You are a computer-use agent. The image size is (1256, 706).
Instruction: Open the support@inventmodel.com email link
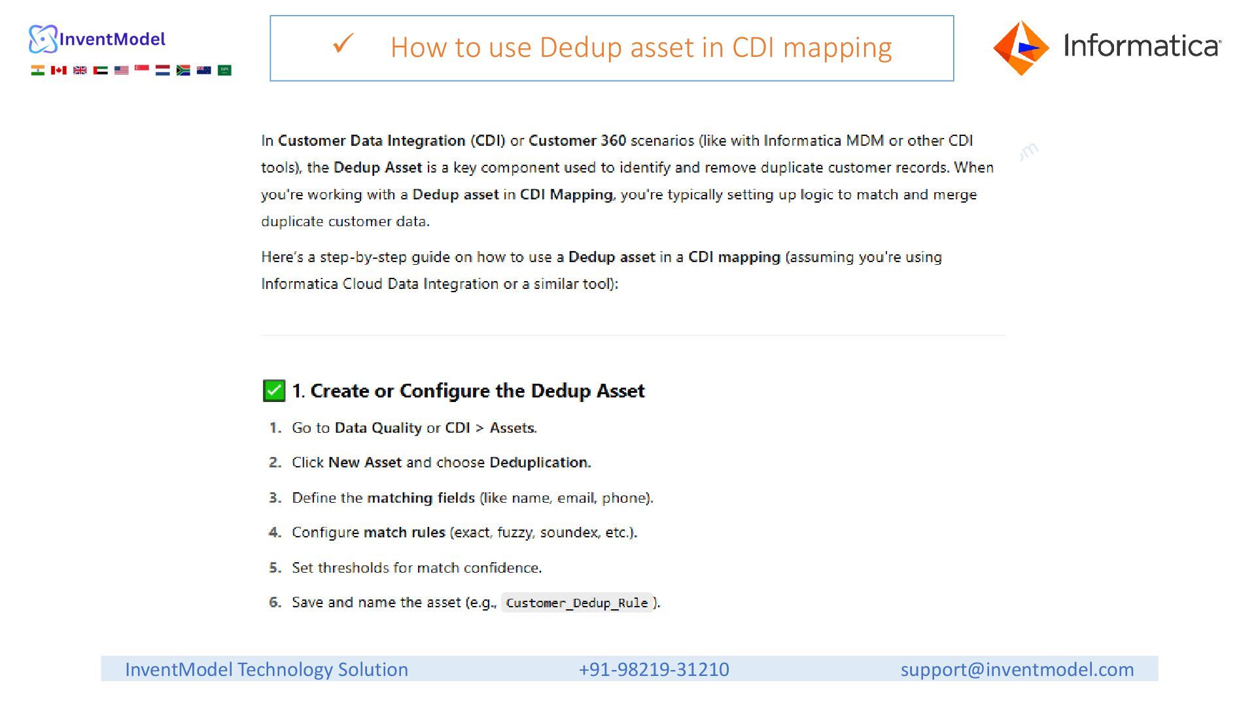click(x=1017, y=669)
